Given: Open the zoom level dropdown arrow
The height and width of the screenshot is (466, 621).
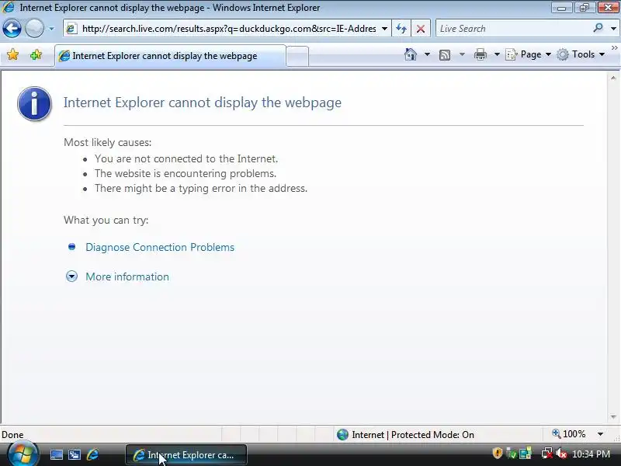Looking at the screenshot, I should click(x=600, y=434).
